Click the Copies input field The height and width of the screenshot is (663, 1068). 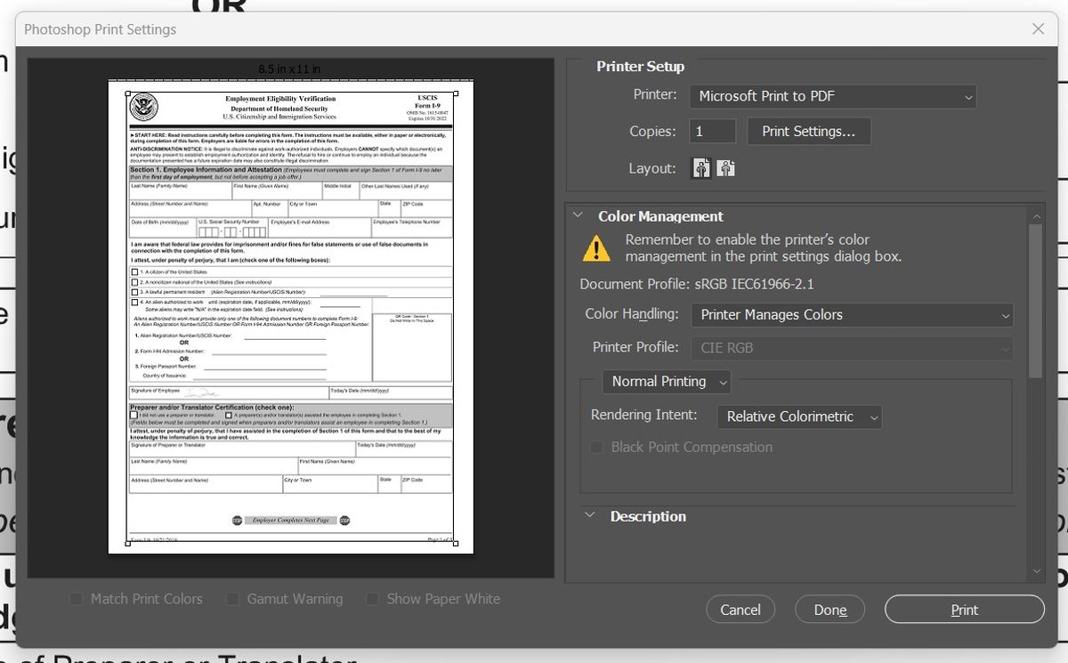coord(711,131)
